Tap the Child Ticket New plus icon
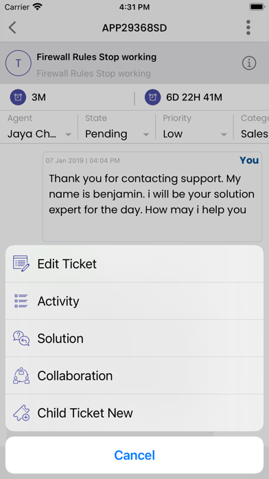 [21, 413]
